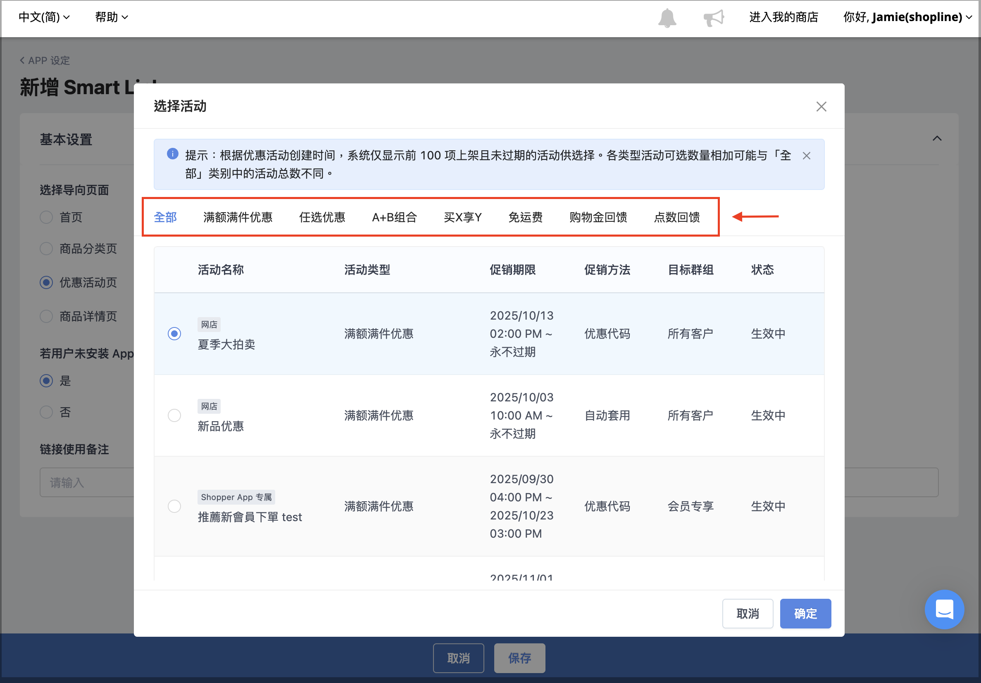Screen dimensions: 981x683
Task: Select 是 for app not installed
Action: 46,380
